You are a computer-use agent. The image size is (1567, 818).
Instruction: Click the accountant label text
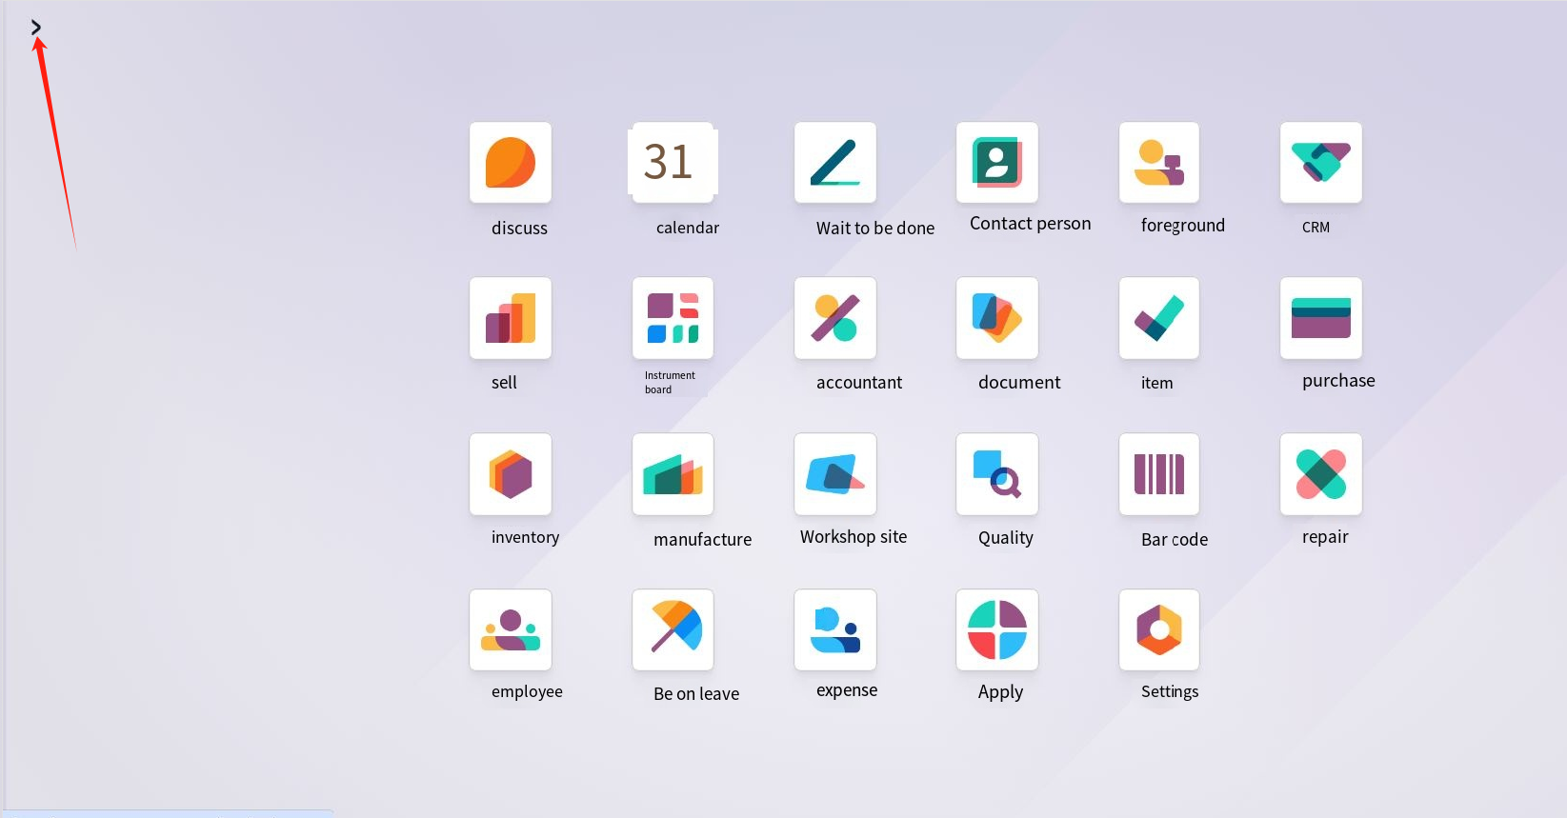pyautogui.click(x=859, y=383)
